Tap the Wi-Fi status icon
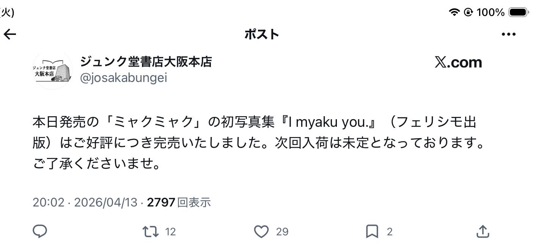533x249 pixels. pyautogui.click(x=454, y=13)
